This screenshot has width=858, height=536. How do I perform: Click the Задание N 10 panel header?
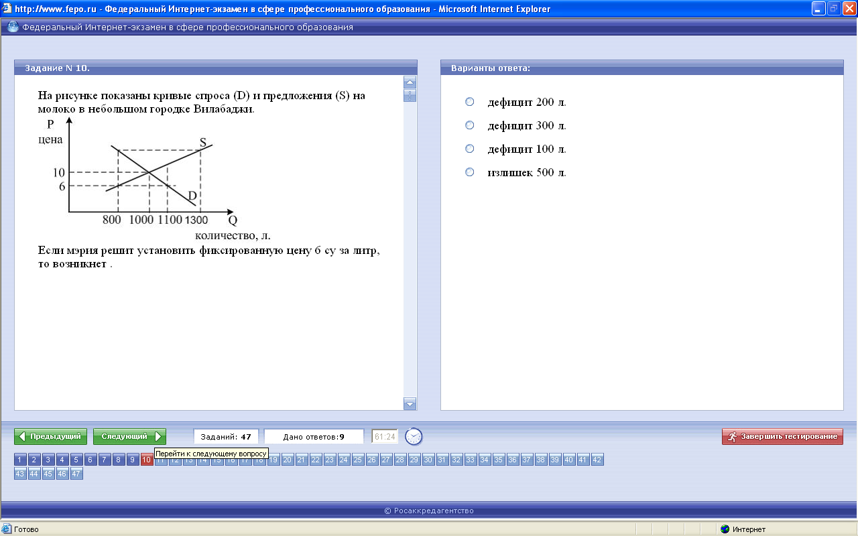[x=216, y=68]
